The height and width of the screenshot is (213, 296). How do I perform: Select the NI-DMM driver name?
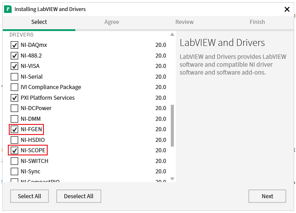tap(30, 119)
